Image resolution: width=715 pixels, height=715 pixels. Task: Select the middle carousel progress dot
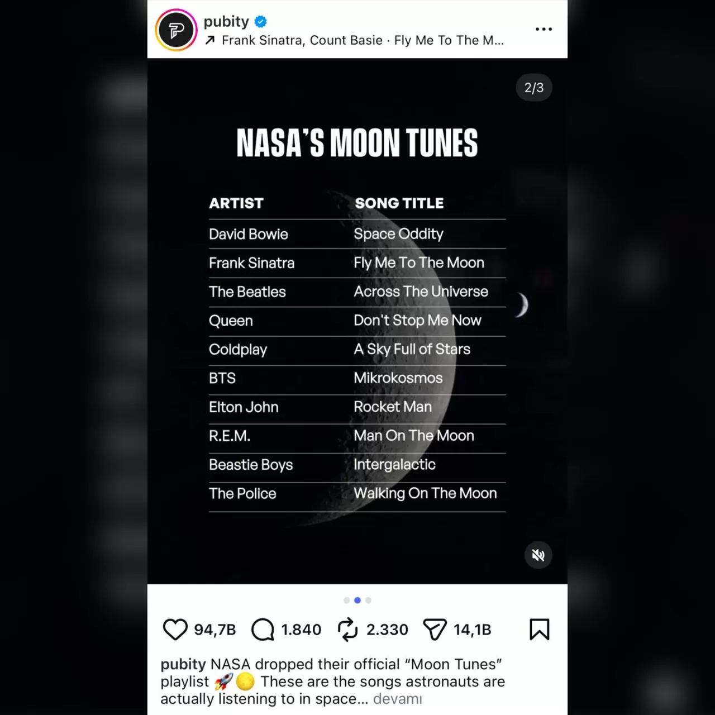(x=357, y=600)
